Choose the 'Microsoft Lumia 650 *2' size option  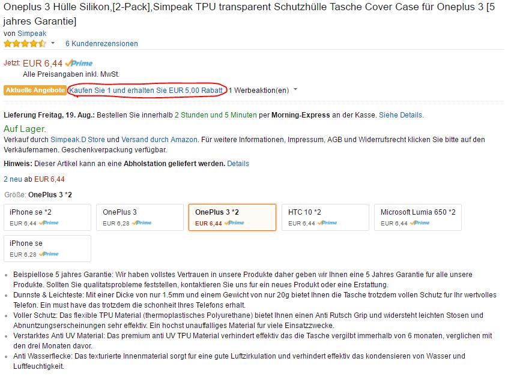coord(418,217)
